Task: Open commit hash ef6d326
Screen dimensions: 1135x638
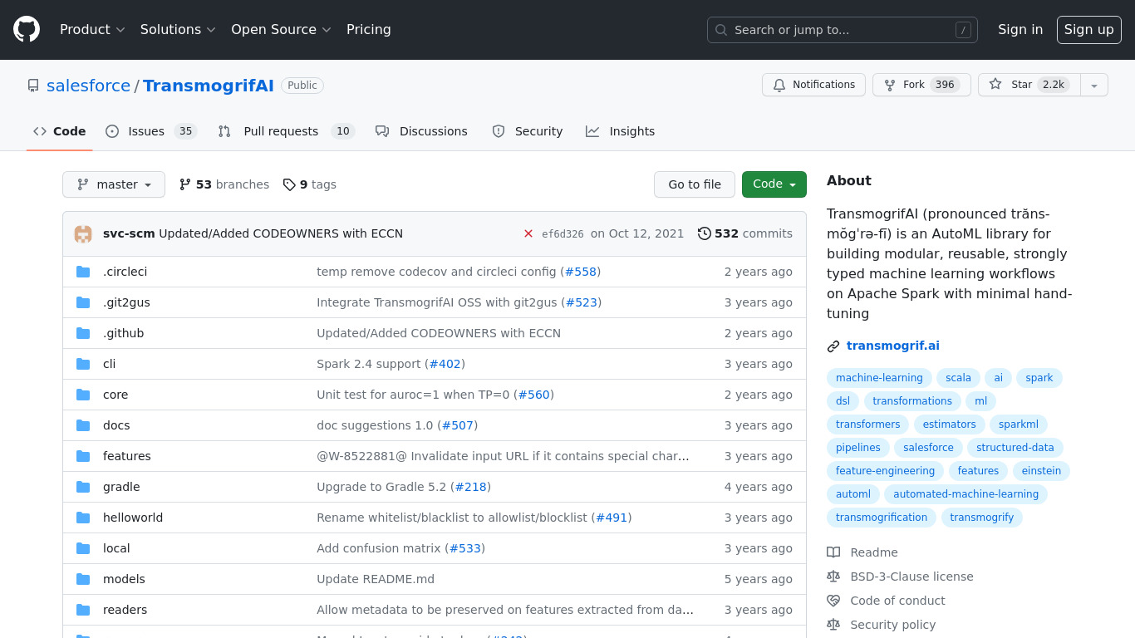Action: [x=563, y=234]
